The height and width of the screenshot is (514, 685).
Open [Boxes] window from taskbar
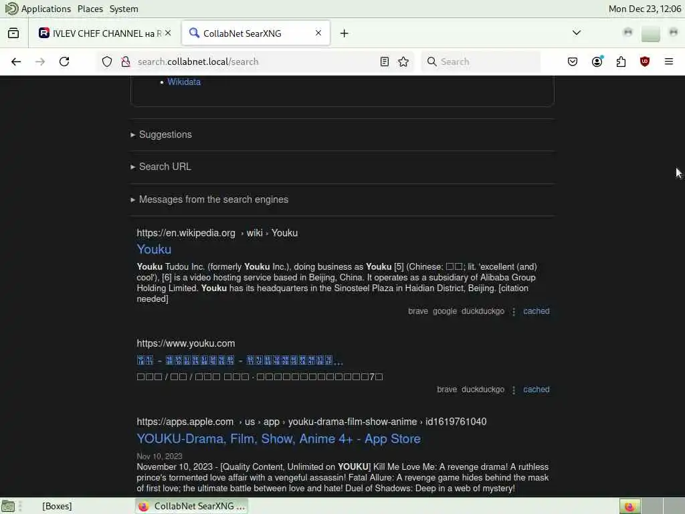(57, 506)
